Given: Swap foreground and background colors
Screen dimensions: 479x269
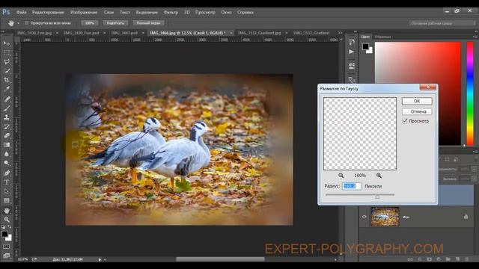Looking at the screenshot, I should (x=9, y=227).
